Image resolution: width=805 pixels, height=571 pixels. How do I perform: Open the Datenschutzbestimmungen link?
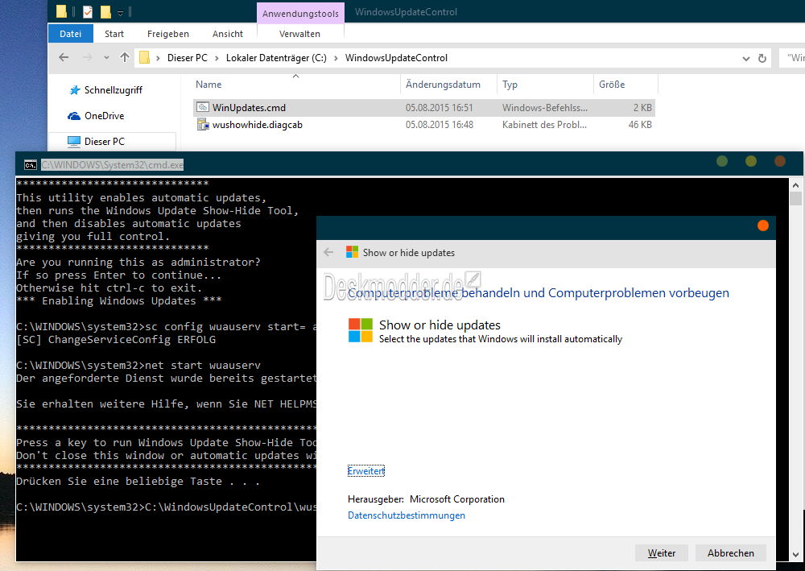pos(407,515)
